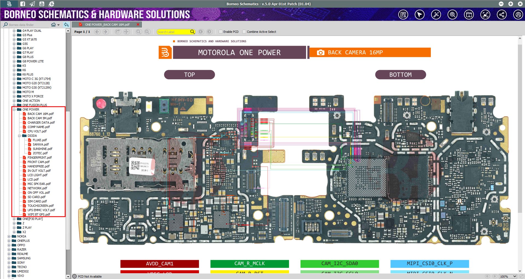This screenshot has width=525, height=279.
Task: Click the screenshot capture icon
Action: pos(485,15)
